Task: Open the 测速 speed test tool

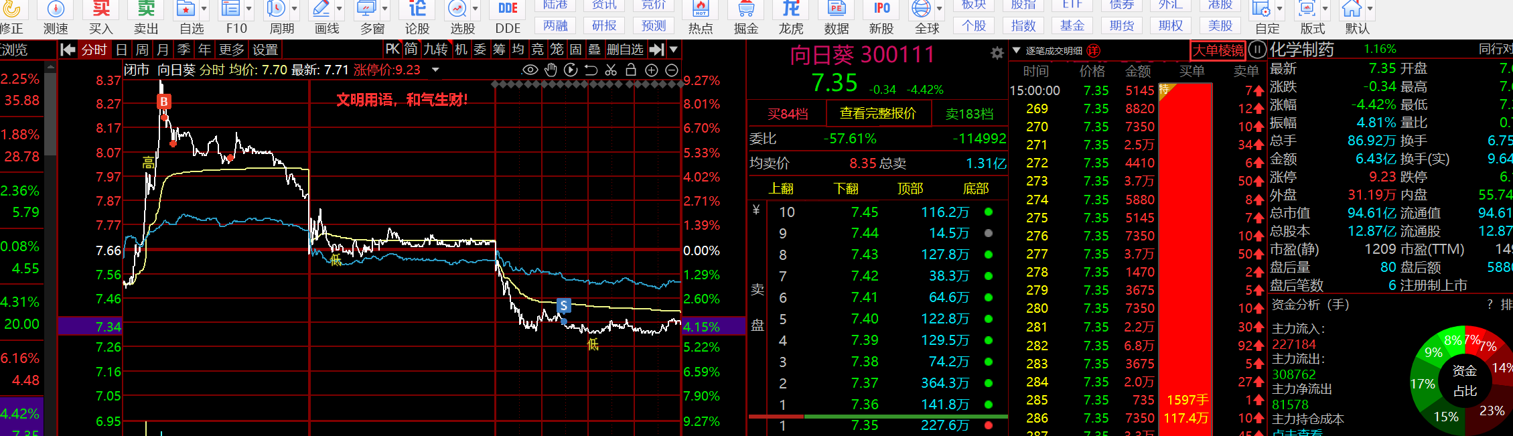Action: point(56,16)
